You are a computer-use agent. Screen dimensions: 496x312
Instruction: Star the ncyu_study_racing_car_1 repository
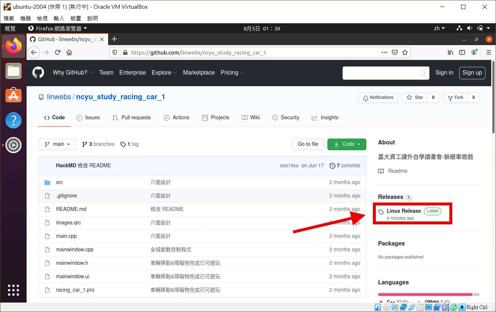(415, 97)
